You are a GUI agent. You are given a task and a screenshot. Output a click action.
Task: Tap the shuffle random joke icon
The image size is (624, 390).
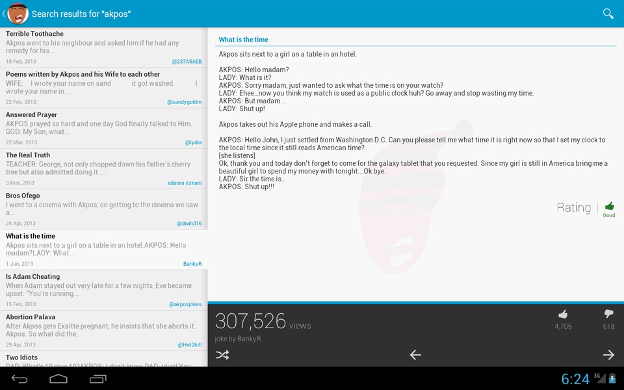[x=222, y=355]
